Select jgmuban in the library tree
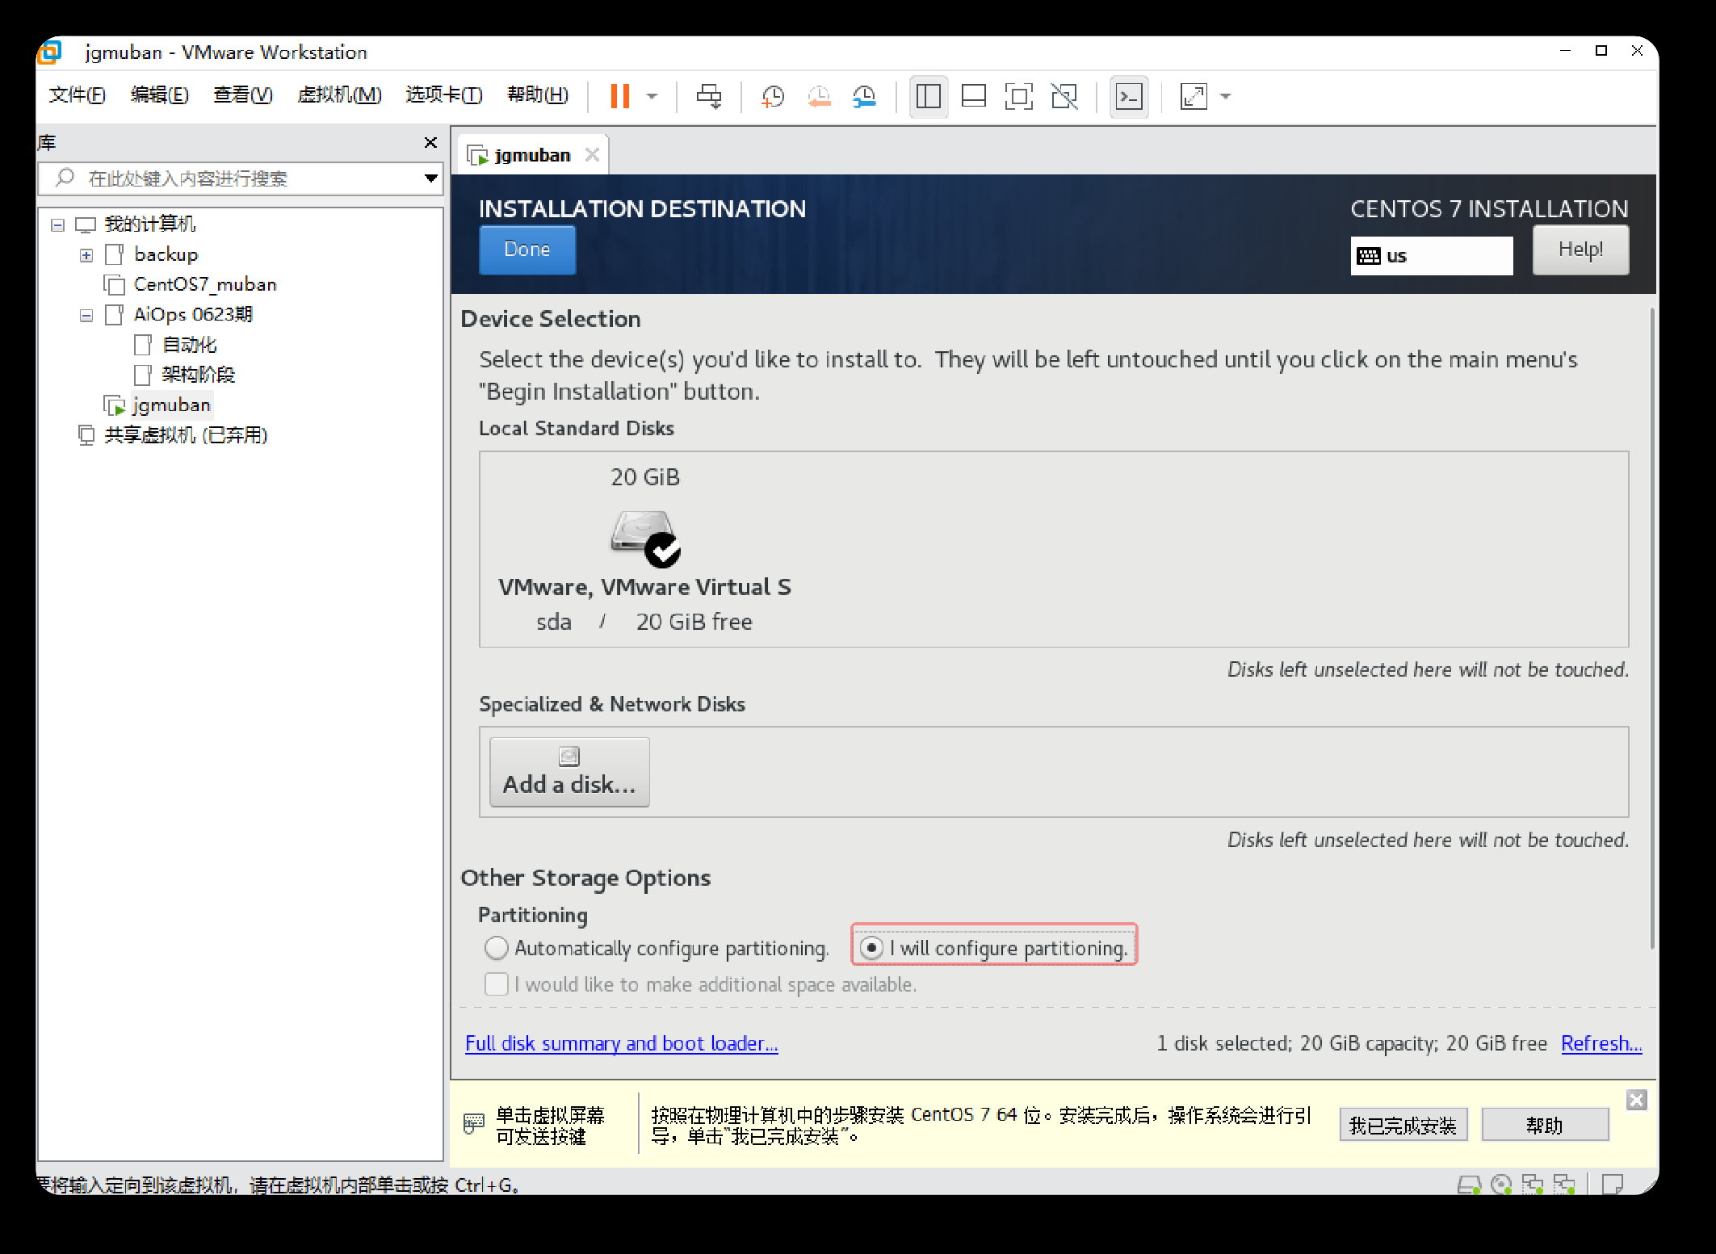The image size is (1716, 1254). point(171,405)
